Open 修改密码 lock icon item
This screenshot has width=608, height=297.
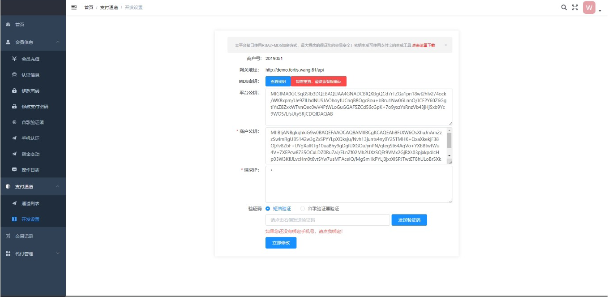pos(30,91)
